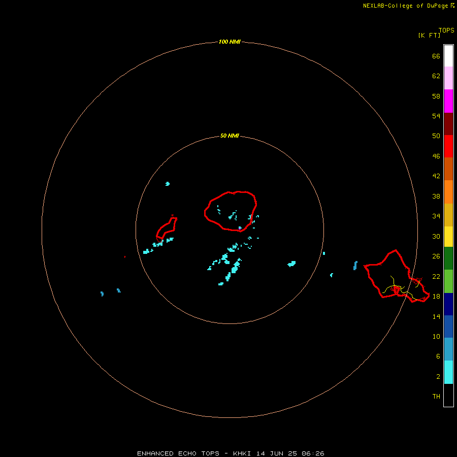The image size is (457, 457).
Task: Click the bright red 50 kft swatch
Action: click(448, 146)
